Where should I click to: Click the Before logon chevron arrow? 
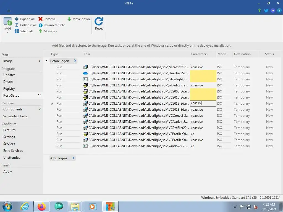75,61
